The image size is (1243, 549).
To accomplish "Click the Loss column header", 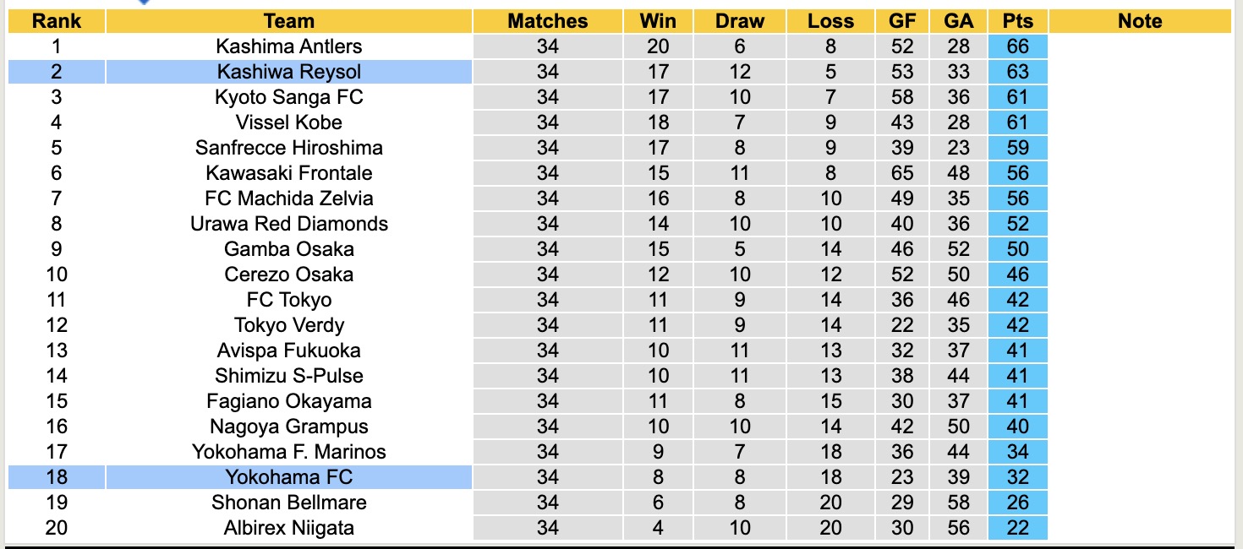I will coord(830,21).
